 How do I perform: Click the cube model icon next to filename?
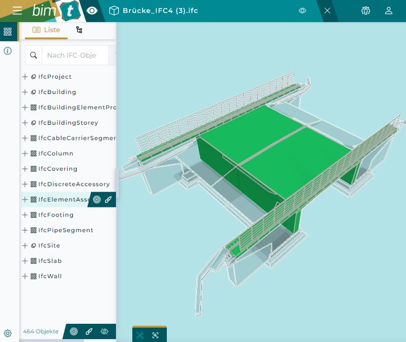114,11
